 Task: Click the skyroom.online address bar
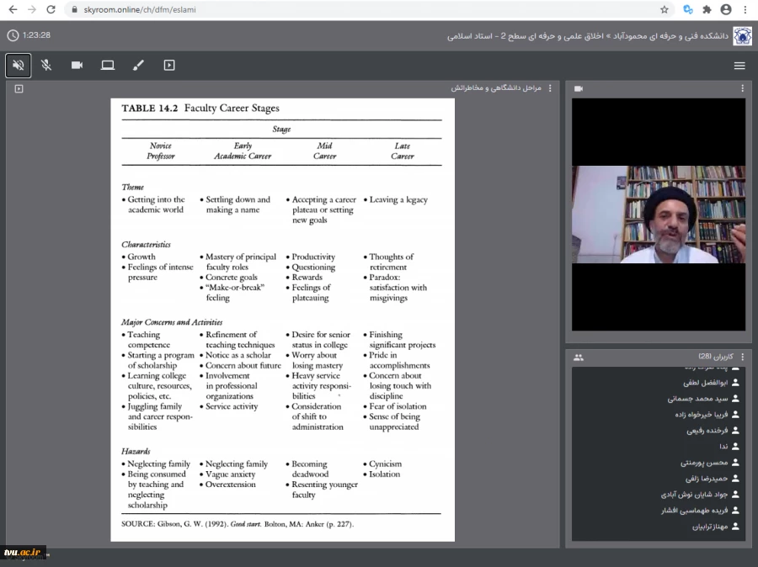337,9
